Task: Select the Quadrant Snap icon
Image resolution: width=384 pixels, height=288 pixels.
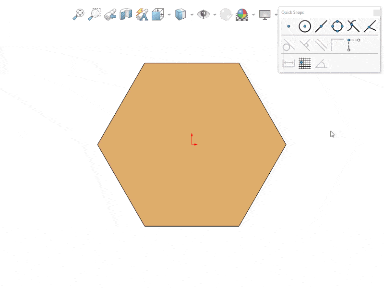Action: (x=337, y=26)
